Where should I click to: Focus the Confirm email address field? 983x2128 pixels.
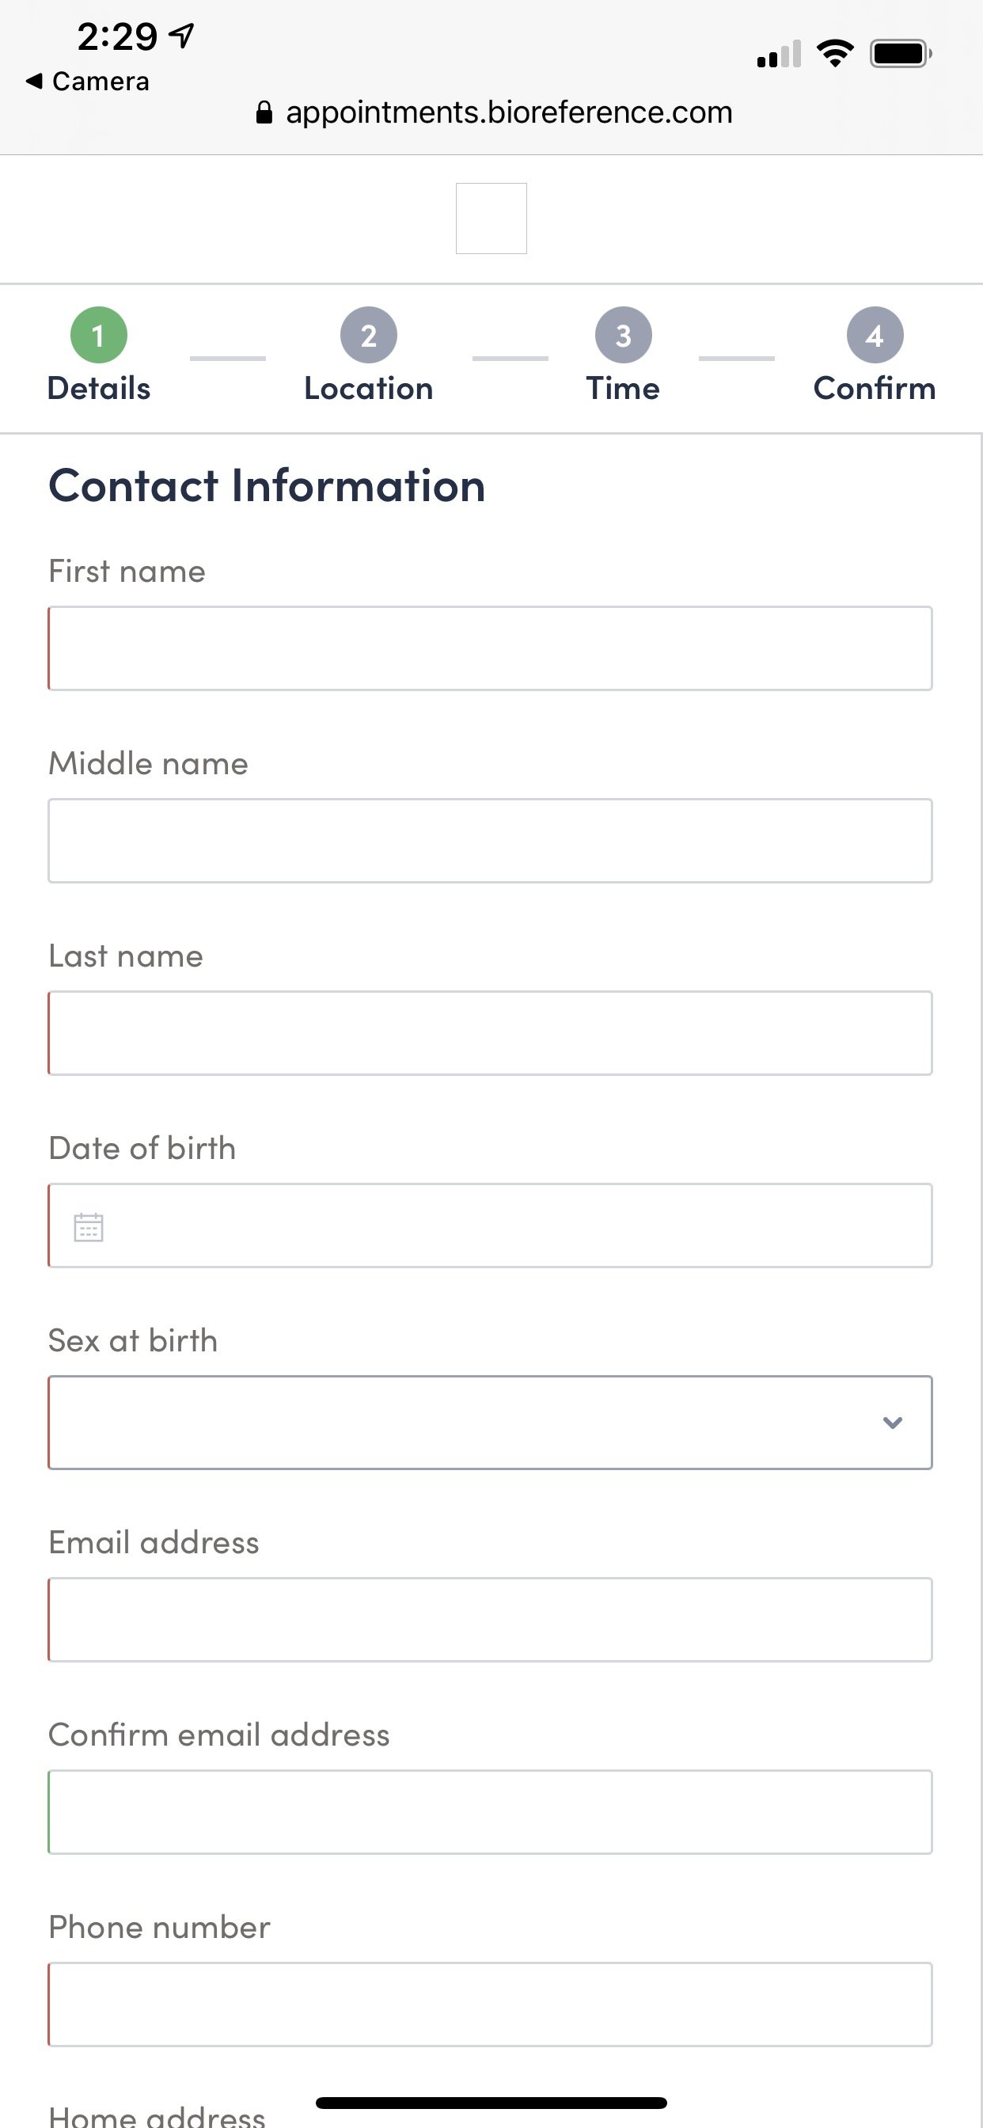click(490, 1811)
